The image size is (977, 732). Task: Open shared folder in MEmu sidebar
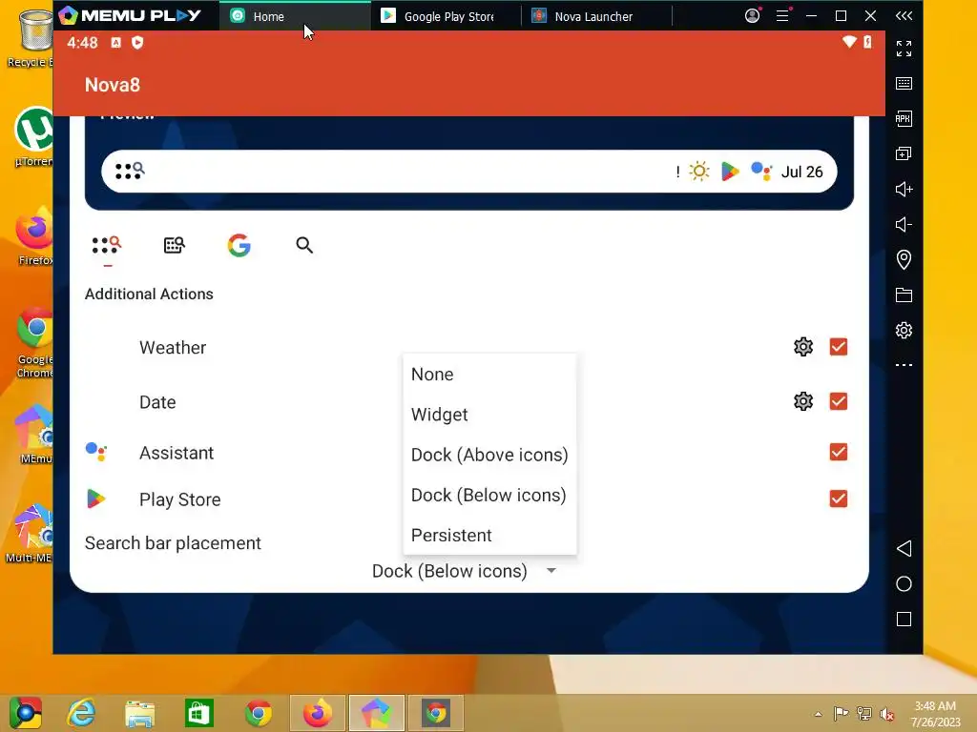click(x=904, y=295)
